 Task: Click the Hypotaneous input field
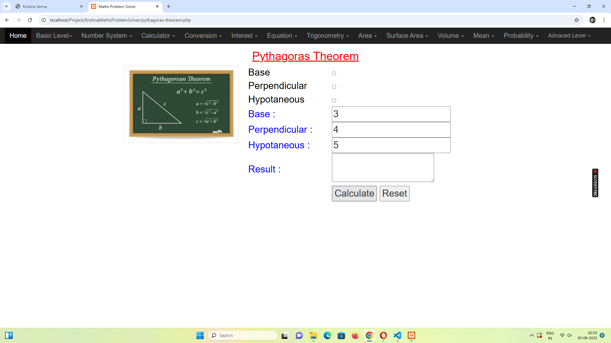point(391,145)
